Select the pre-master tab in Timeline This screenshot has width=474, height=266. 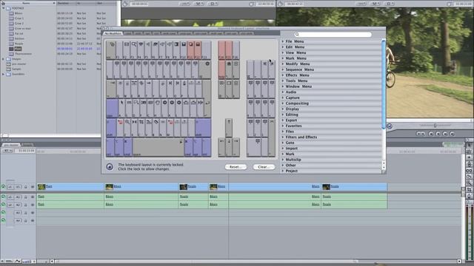[x=11, y=145]
